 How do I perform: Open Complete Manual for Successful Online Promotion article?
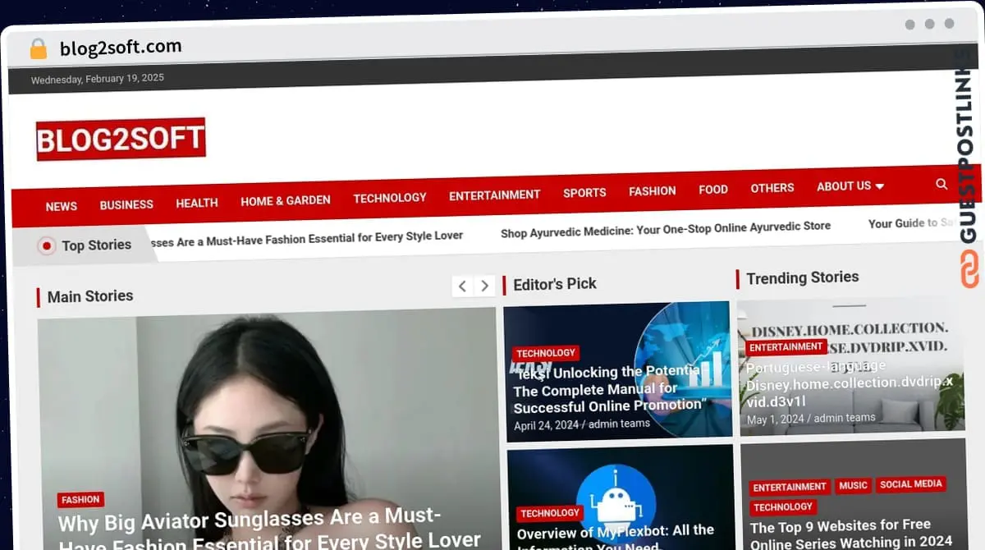609,388
